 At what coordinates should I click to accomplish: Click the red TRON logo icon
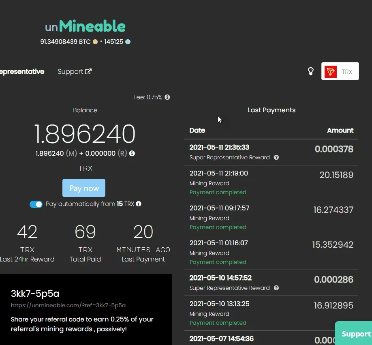[331, 72]
